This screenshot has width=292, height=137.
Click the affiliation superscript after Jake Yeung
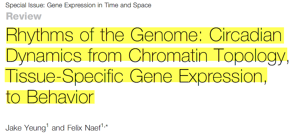47,126
